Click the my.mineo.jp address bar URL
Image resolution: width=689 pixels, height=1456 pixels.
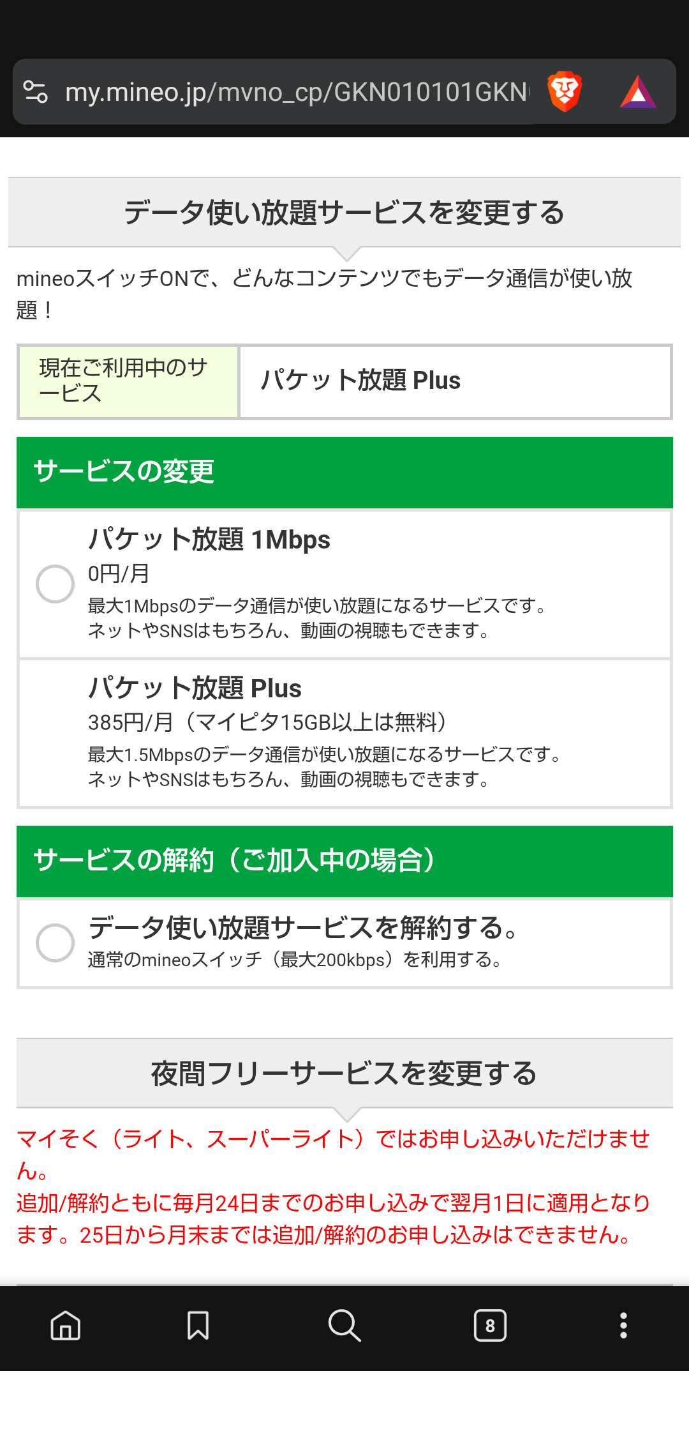tap(297, 92)
